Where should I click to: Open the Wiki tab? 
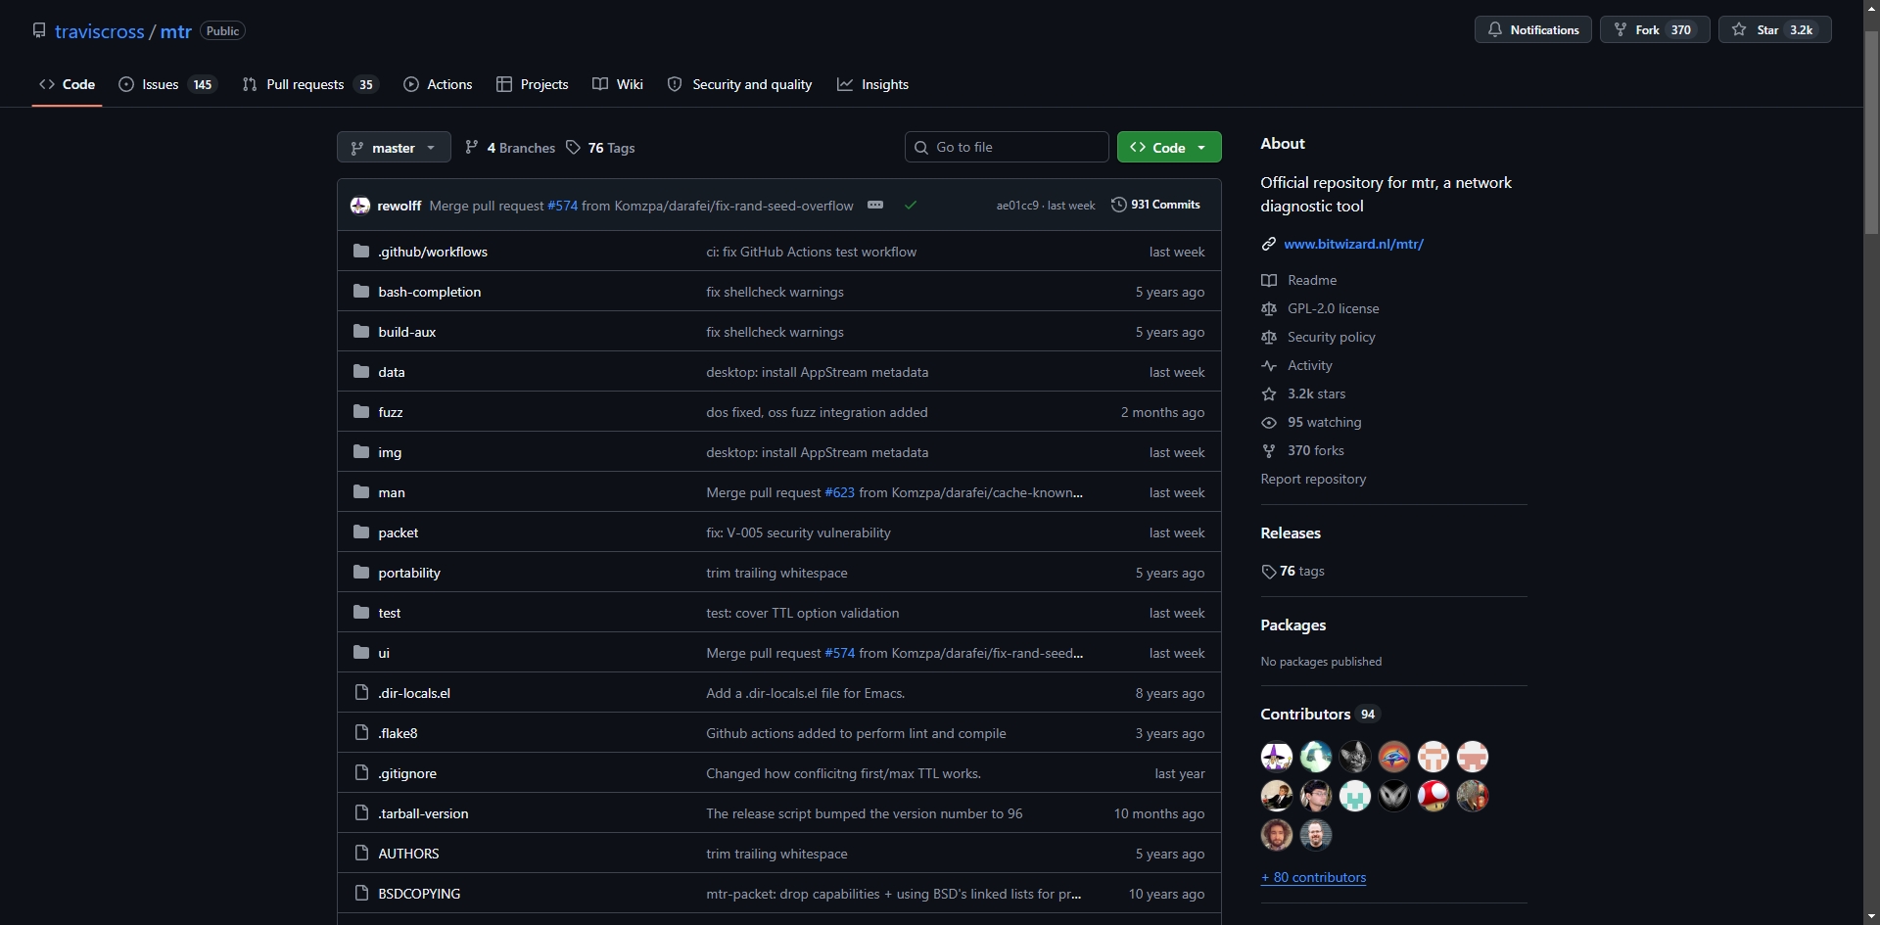(618, 84)
